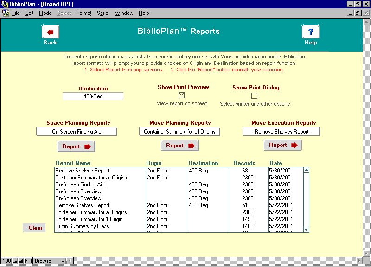The height and width of the screenshot is (267, 371).
Task: Open the Help menu in the menu bar
Action: [144, 13]
